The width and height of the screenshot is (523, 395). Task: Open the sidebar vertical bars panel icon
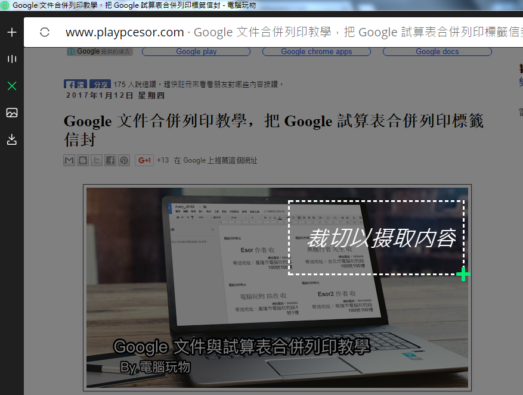pyautogui.click(x=12, y=59)
